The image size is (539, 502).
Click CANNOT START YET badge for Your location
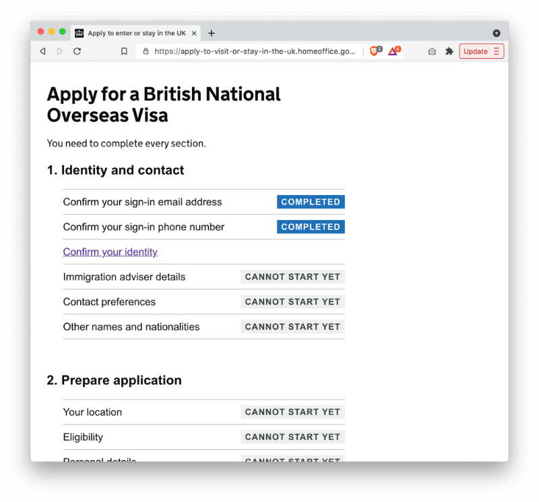click(292, 412)
